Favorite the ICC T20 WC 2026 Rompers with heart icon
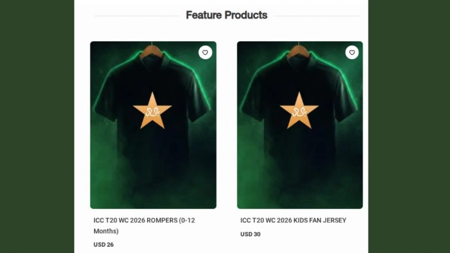The image size is (450, 253). coord(205,53)
